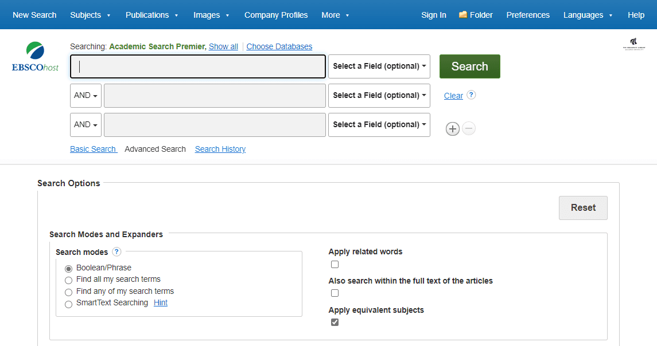Select SmartText Searching mode
The image size is (657, 346).
(69, 304)
